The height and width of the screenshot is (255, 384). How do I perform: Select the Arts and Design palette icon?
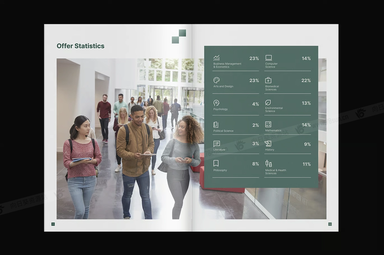(x=216, y=80)
